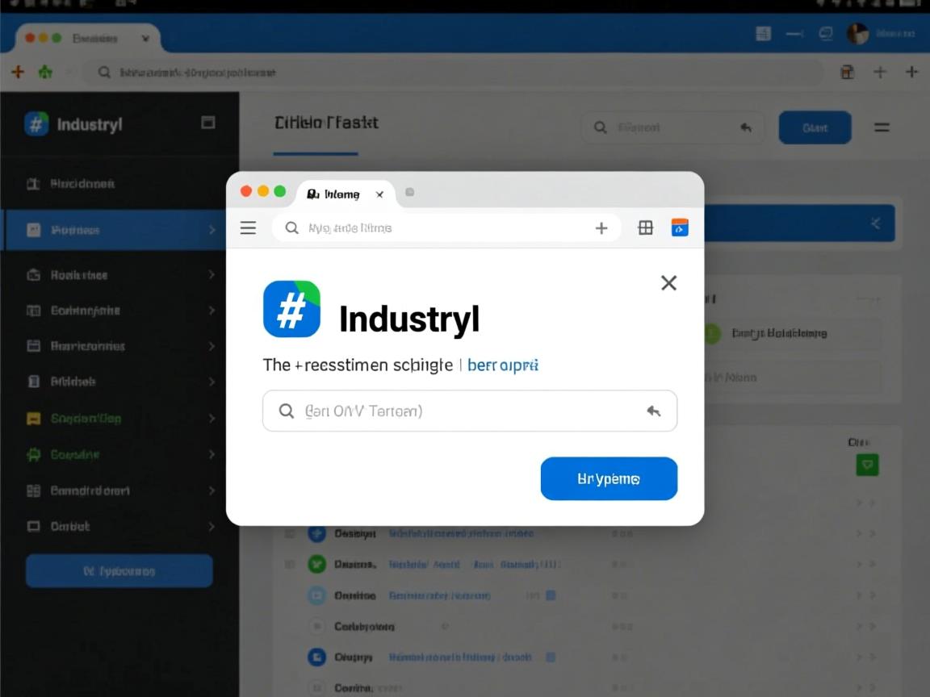Viewport: 930px width, 697px height.
Task: Expand the green Coostine sidebar item chevron
Action: [212, 455]
